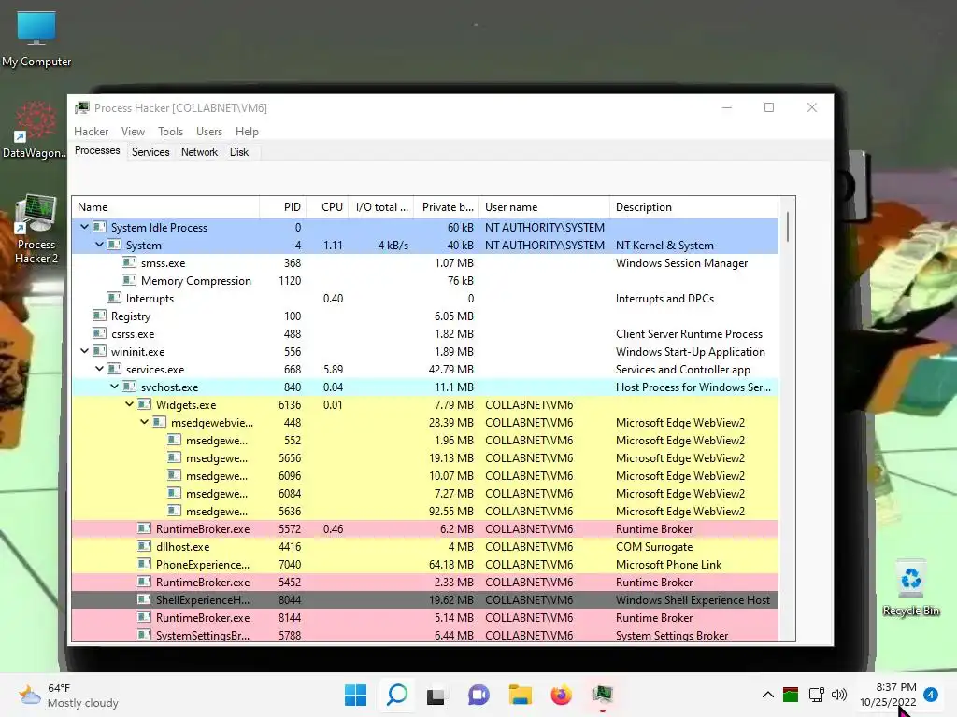The width and height of the screenshot is (957, 717).
Task: Open the Windows Start button
Action: coord(355,695)
